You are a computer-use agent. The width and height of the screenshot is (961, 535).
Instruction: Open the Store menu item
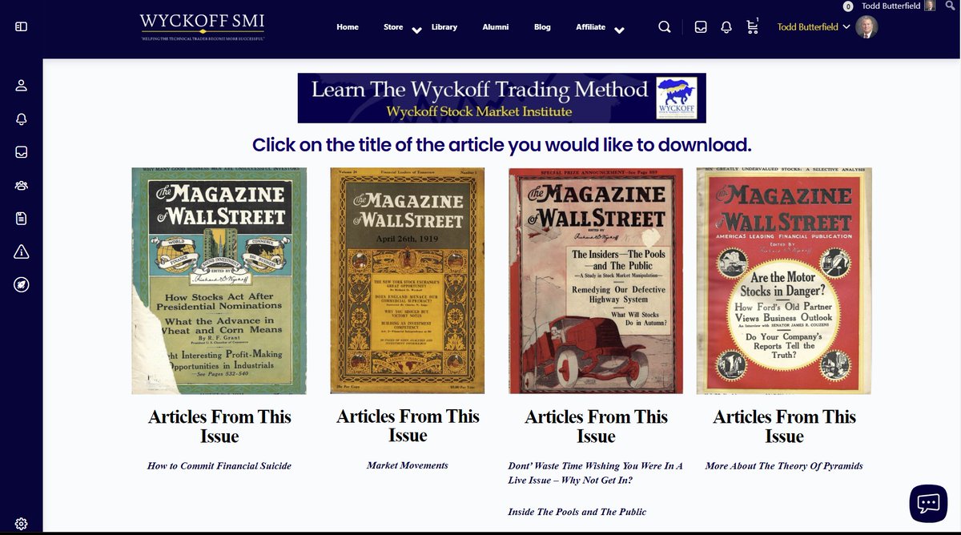tap(393, 26)
